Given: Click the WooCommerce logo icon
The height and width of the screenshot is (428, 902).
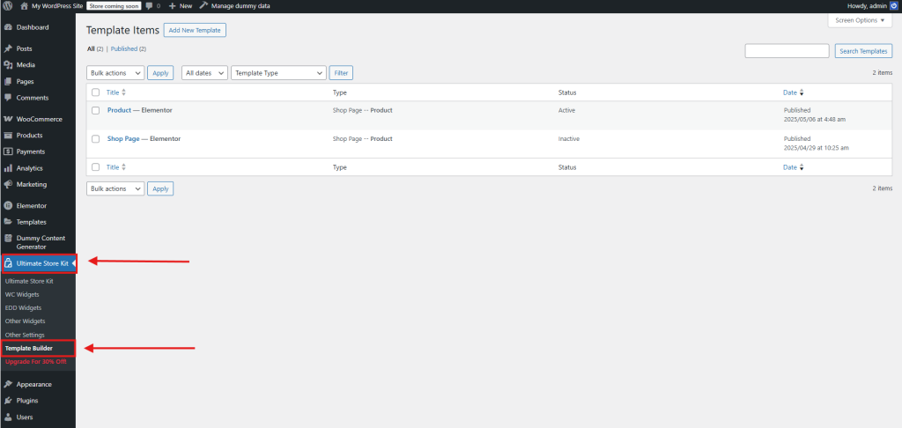Looking at the screenshot, I should (x=8, y=119).
